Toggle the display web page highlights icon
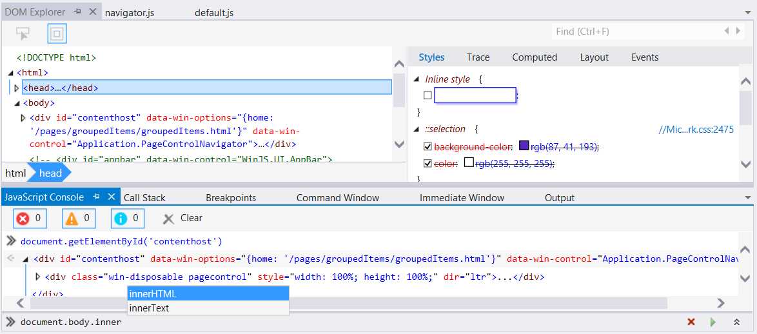Viewport: 757px width, 334px height. coord(57,34)
